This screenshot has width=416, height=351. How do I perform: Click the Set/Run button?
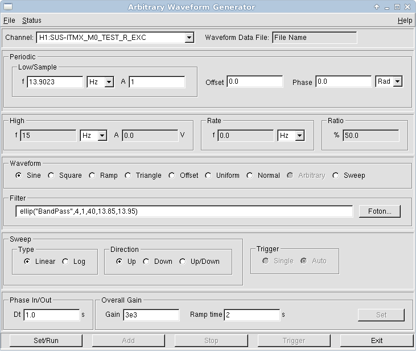click(46, 341)
